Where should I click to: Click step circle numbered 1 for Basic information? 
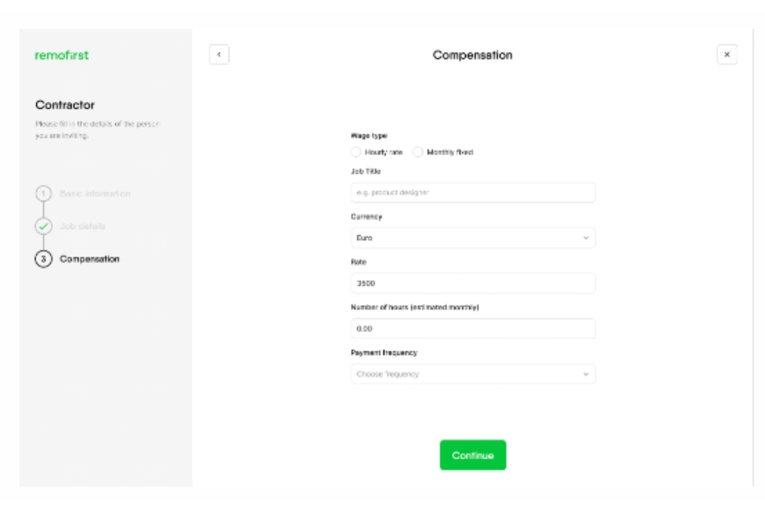click(x=44, y=193)
